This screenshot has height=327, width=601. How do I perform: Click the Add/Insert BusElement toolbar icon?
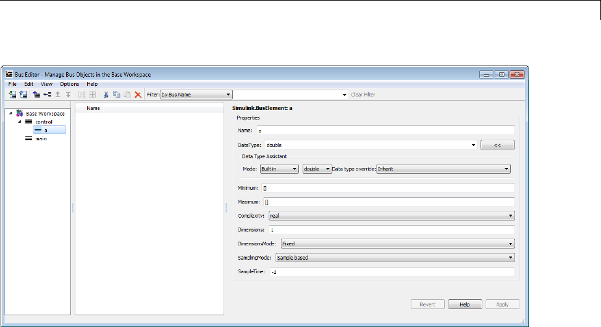click(47, 95)
